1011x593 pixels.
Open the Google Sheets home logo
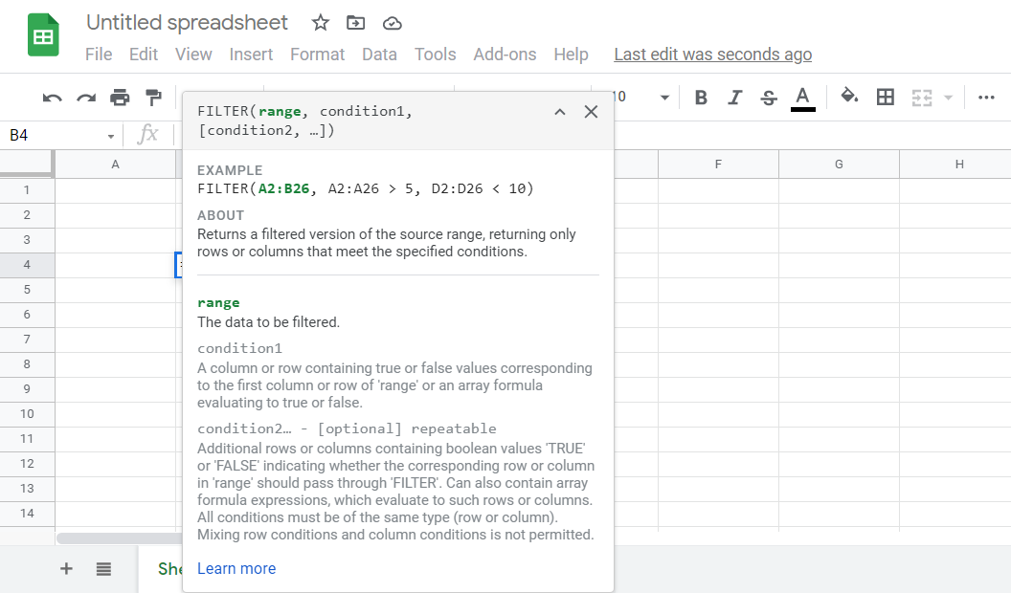pos(43,36)
